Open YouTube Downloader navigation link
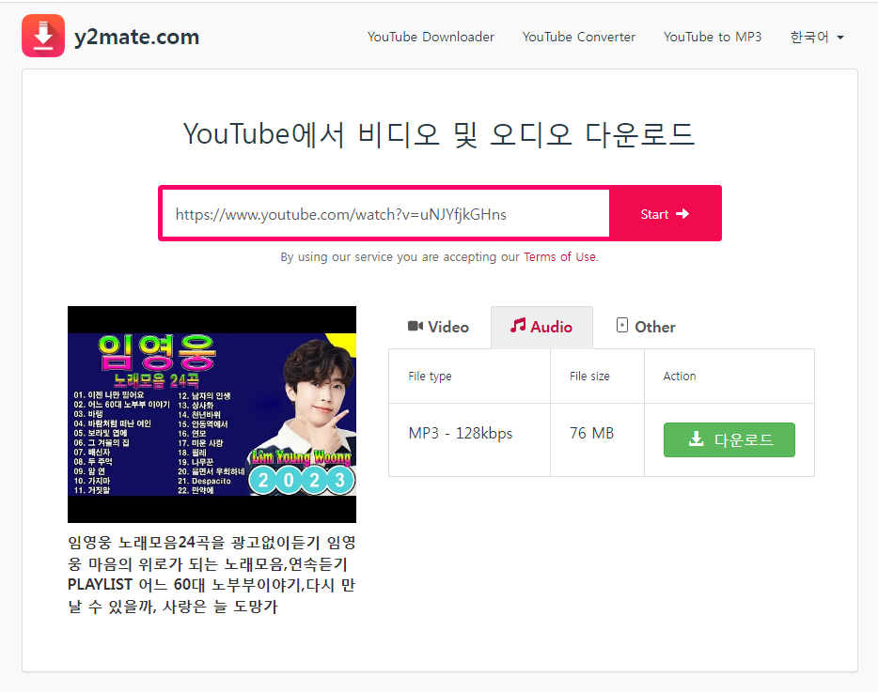The width and height of the screenshot is (878, 692). pos(431,37)
